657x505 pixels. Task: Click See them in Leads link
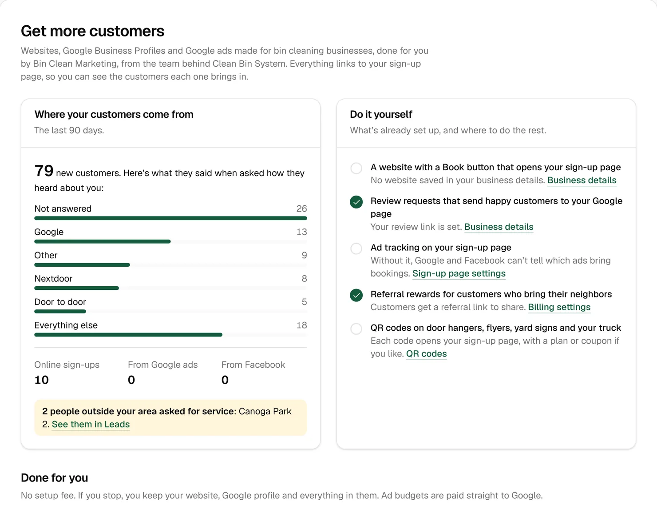91,424
